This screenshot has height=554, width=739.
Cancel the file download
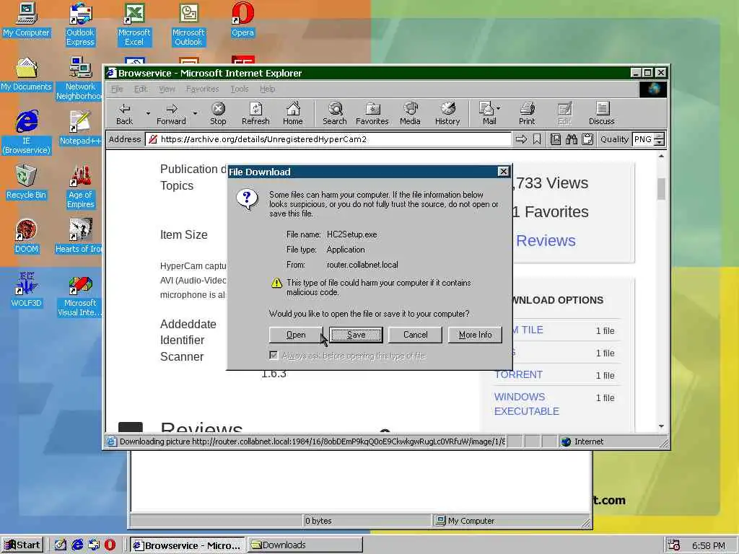(415, 335)
